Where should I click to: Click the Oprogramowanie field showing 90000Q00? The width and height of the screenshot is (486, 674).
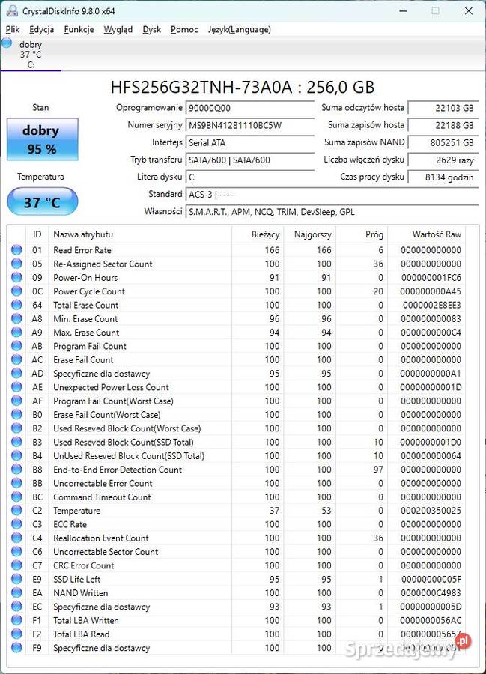(x=249, y=108)
